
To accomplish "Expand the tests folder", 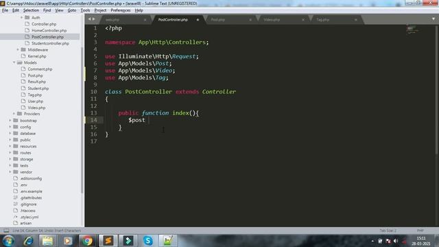I will pos(10,165).
